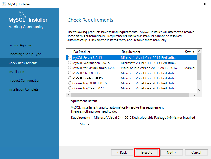Sort by the Status column header

[188, 52]
